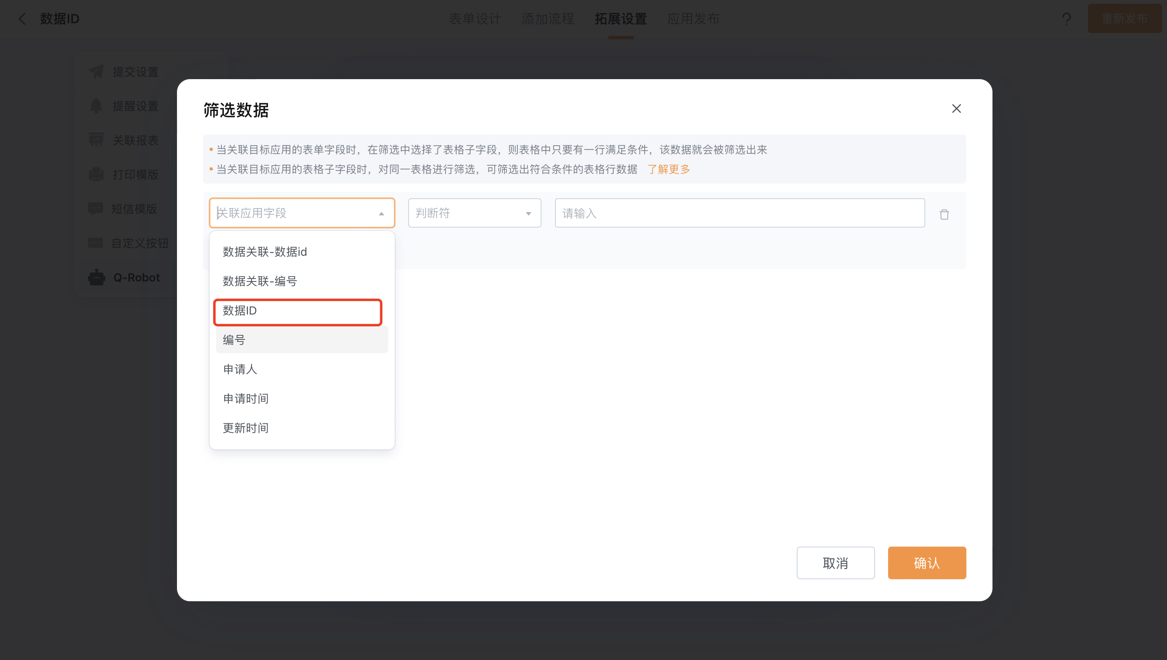Click the Q-Robot robot icon

click(97, 277)
